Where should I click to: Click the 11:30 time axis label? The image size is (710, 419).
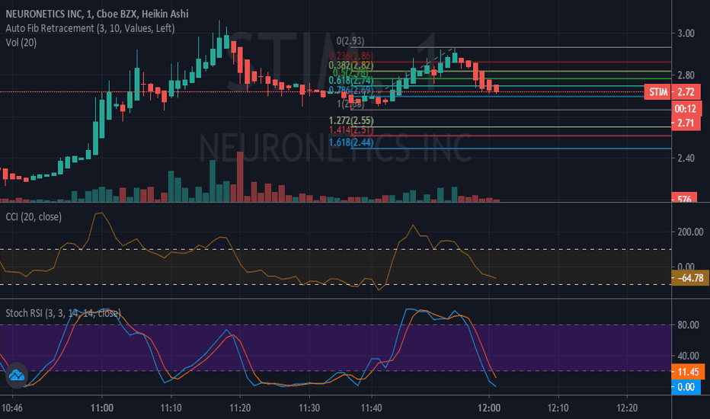pyautogui.click(x=309, y=408)
